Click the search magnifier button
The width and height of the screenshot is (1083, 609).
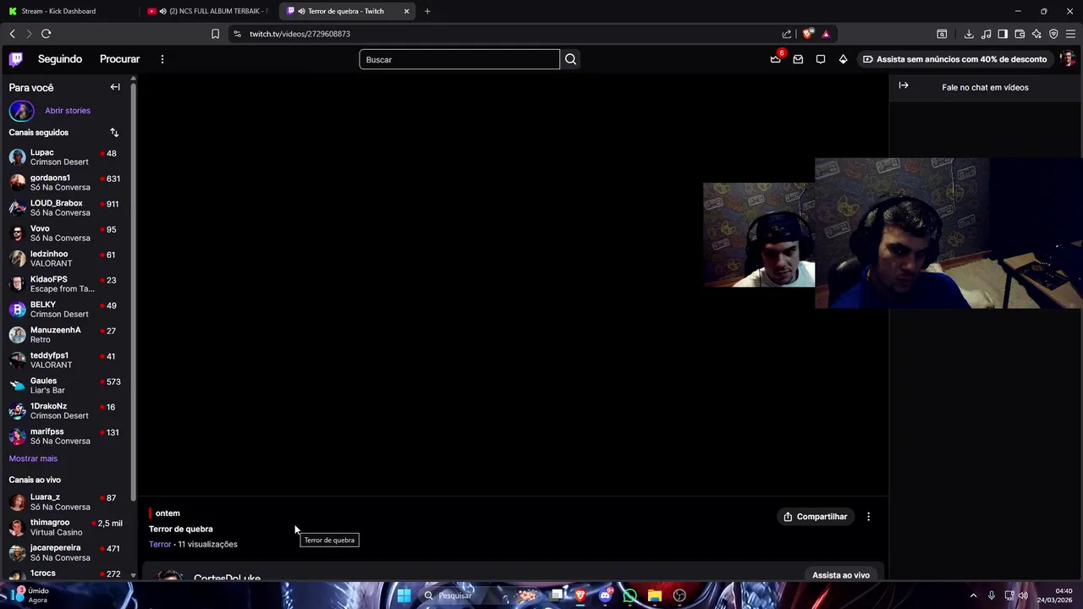(570, 59)
